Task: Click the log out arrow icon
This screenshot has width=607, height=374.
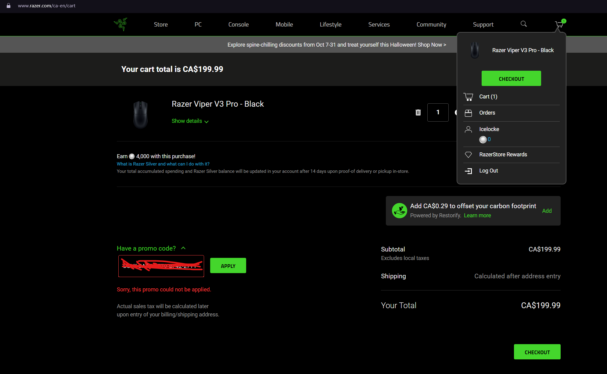Action: (468, 171)
